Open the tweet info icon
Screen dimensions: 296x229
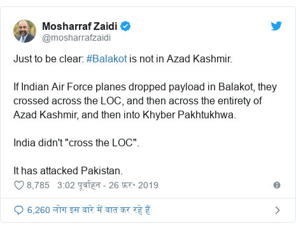coord(277,185)
